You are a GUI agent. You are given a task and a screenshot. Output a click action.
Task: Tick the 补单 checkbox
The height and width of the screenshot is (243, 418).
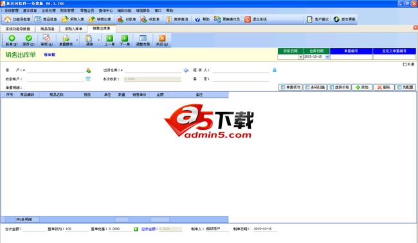point(404,64)
